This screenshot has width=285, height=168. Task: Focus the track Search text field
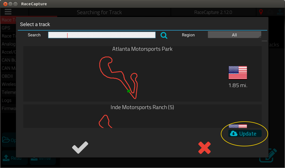tap(102, 35)
